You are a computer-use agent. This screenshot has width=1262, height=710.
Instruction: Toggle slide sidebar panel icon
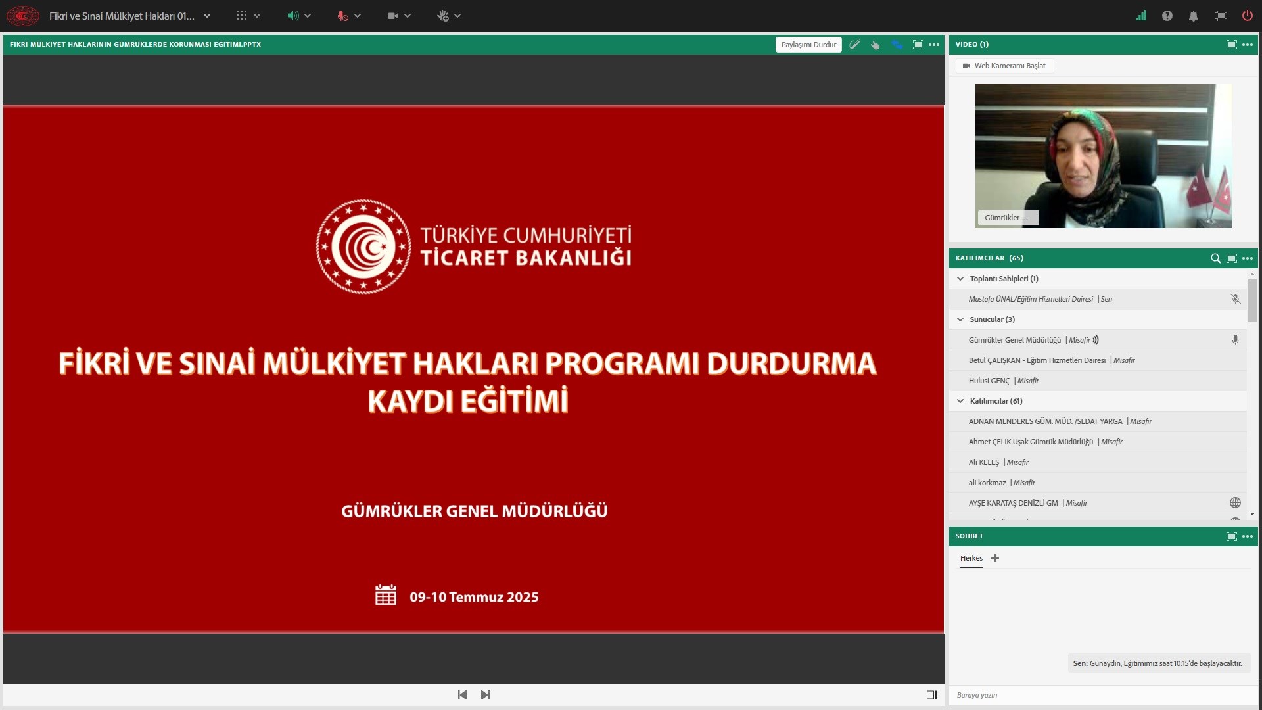pyautogui.click(x=932, y=695)
